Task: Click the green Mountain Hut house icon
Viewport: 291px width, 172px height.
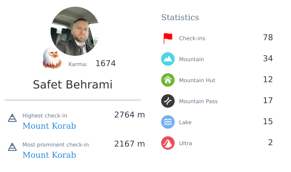Action: pos(168,80)
